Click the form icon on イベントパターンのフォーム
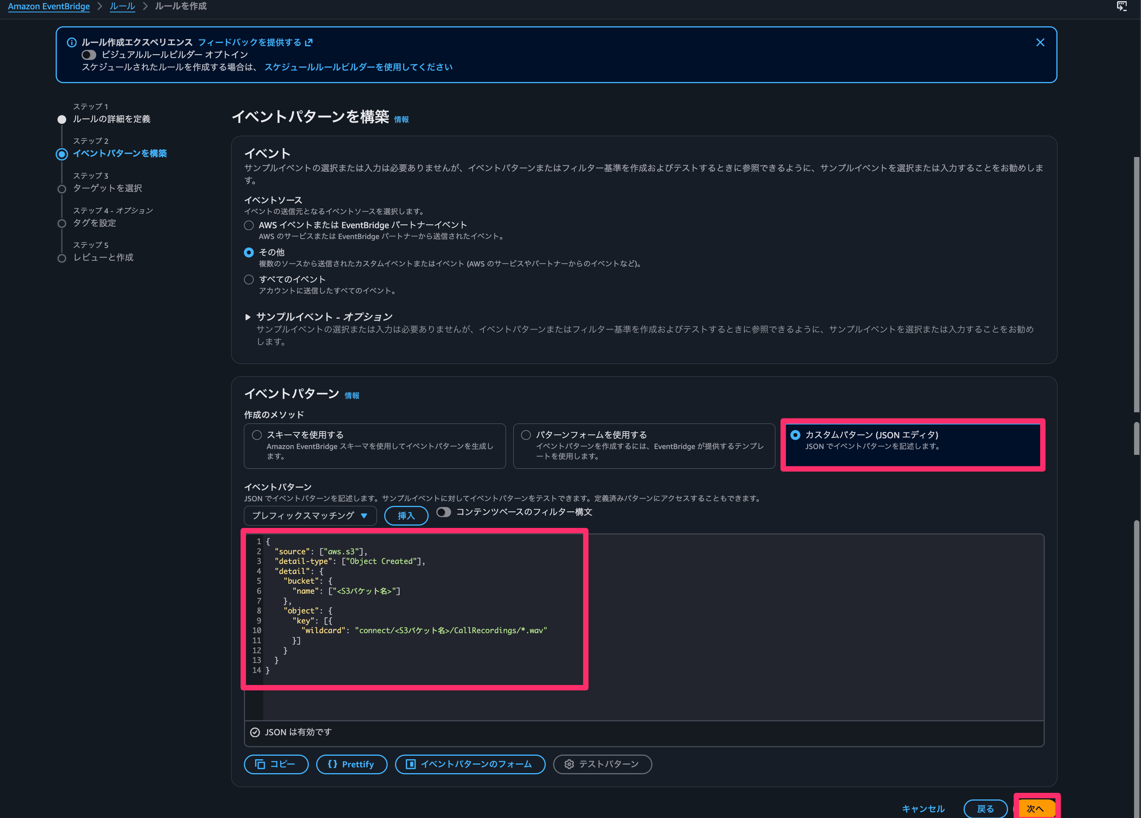 click(411, 764)
